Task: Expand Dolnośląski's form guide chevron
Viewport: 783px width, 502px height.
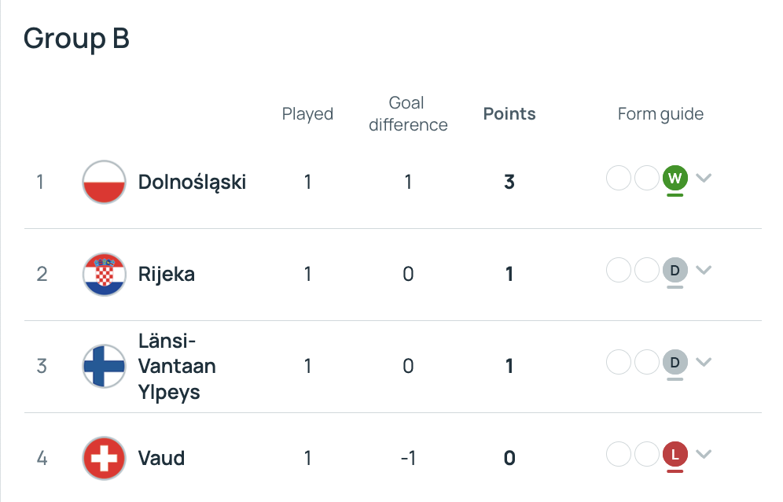Action: coord(704,178)
